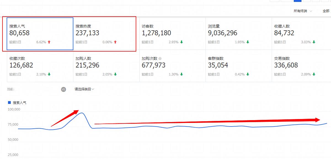Viewport: 331px width, 159px height.
Task: Click the red up arrow in 搜索热度 card
Action: (x=115, y=42)
